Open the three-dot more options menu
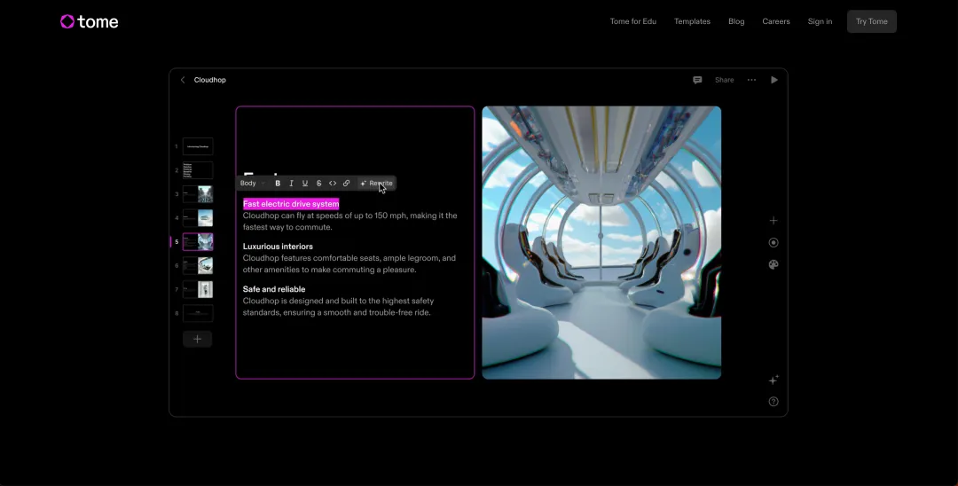958x486 pixels. pos(751,80)
